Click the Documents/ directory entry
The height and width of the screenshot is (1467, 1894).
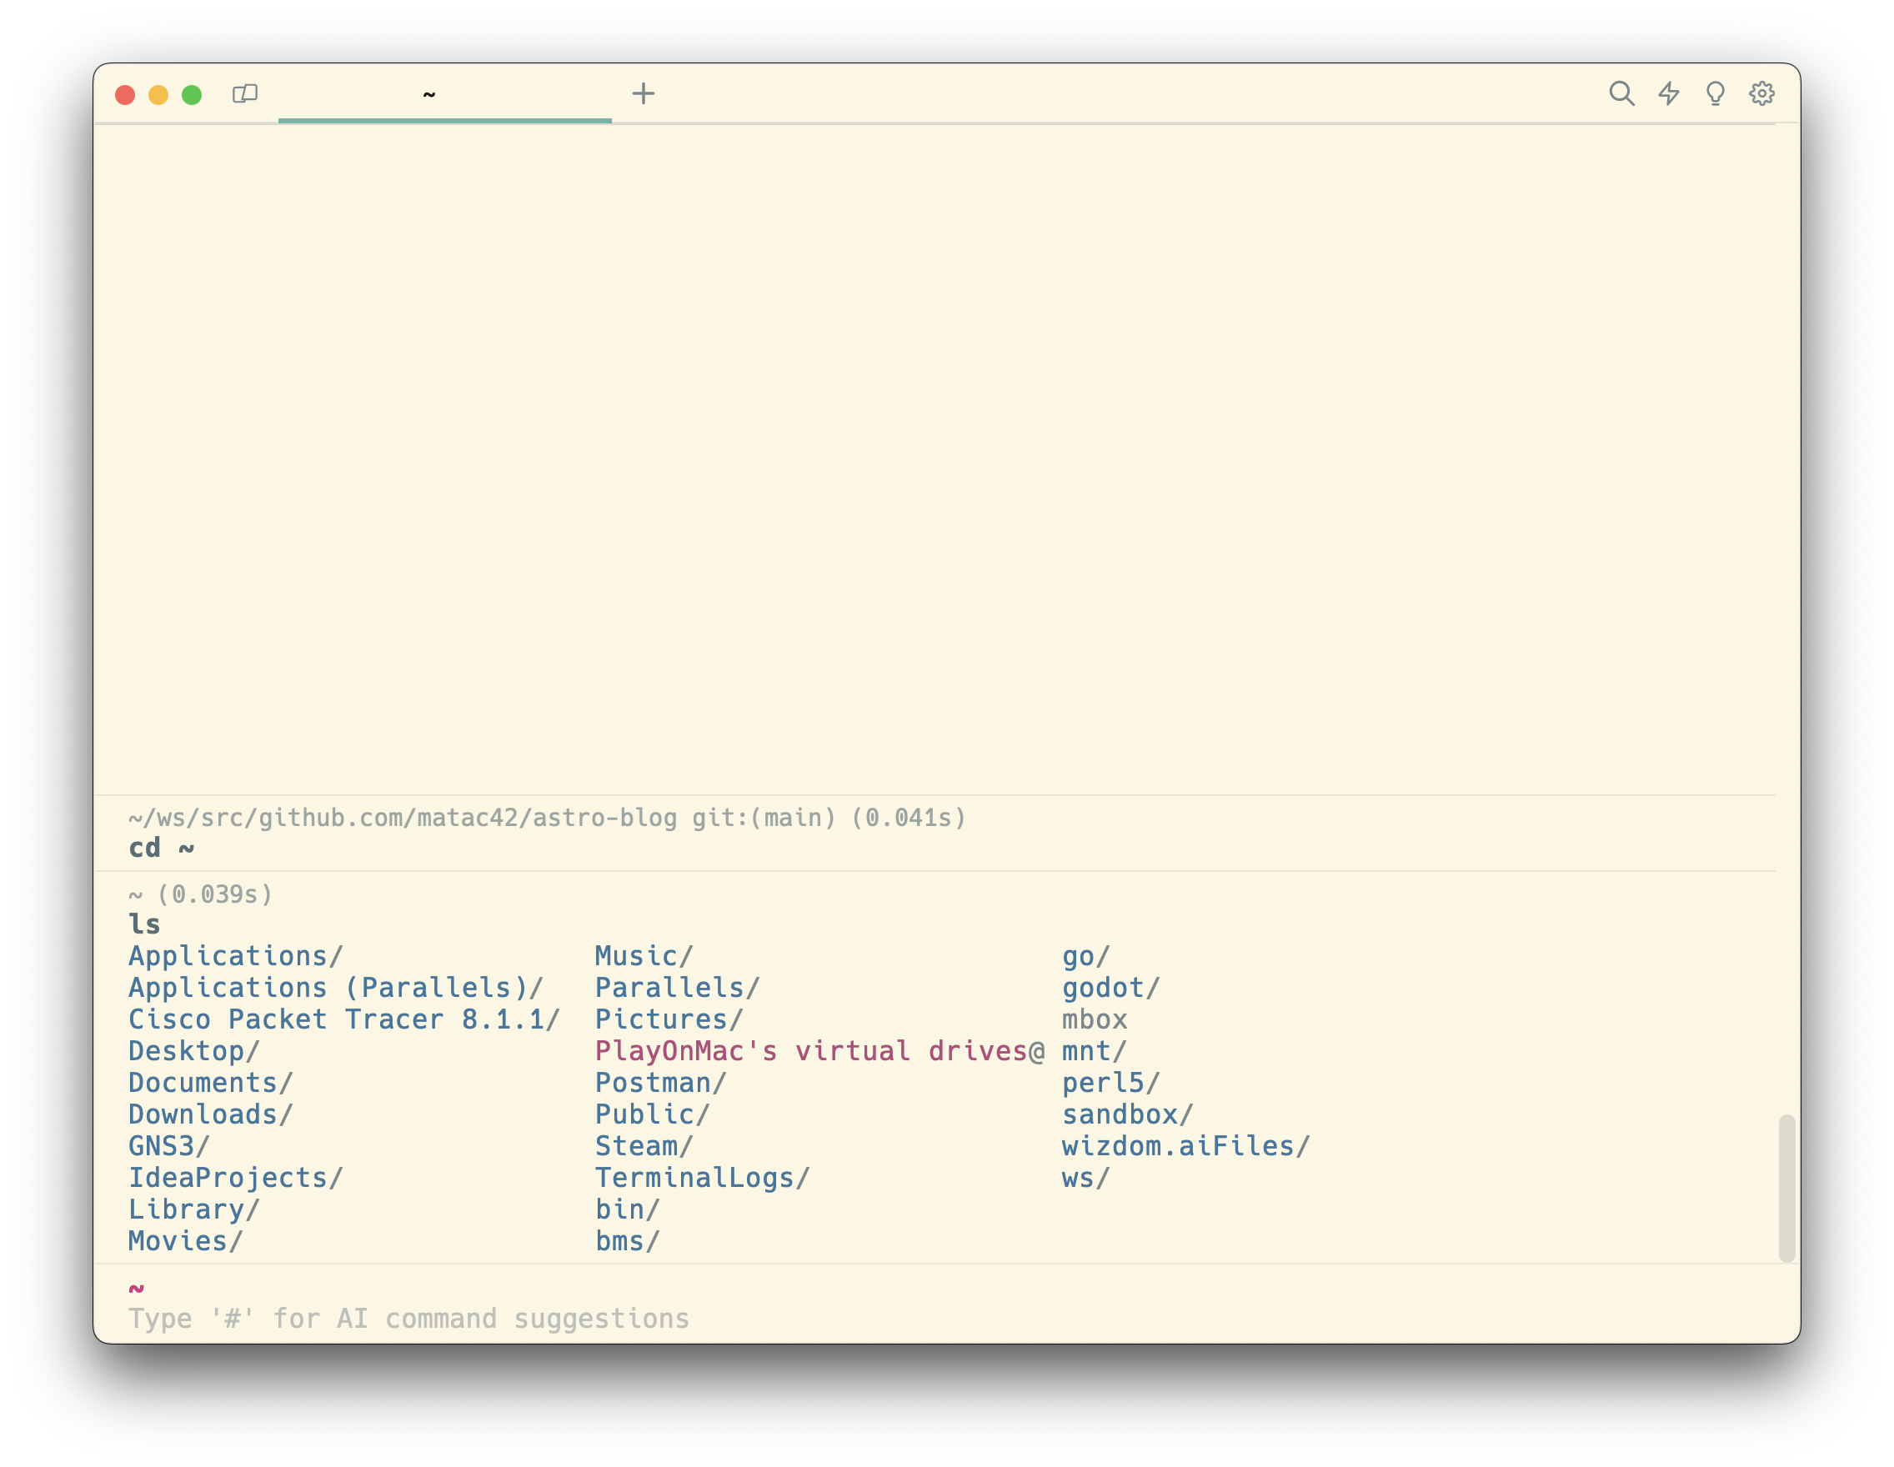[211, 1082]
